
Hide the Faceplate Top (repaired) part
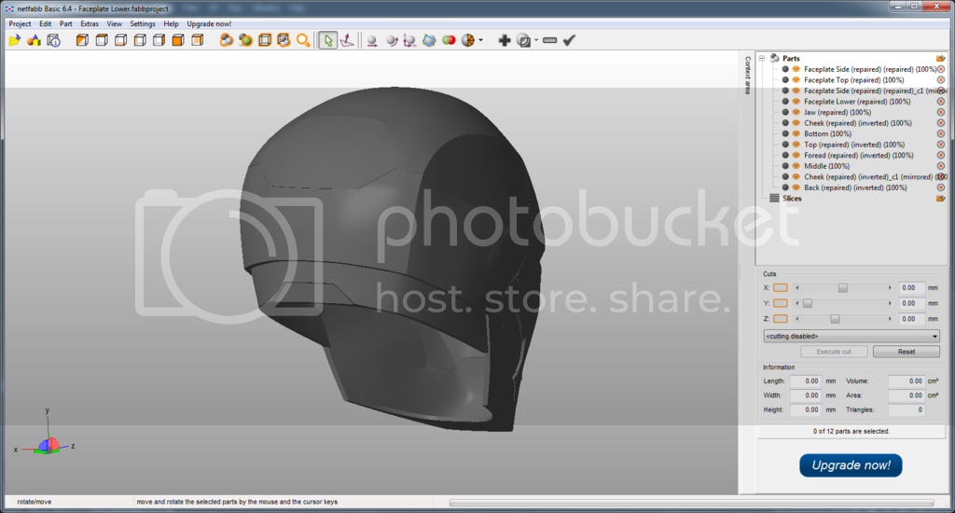point(796,80)
